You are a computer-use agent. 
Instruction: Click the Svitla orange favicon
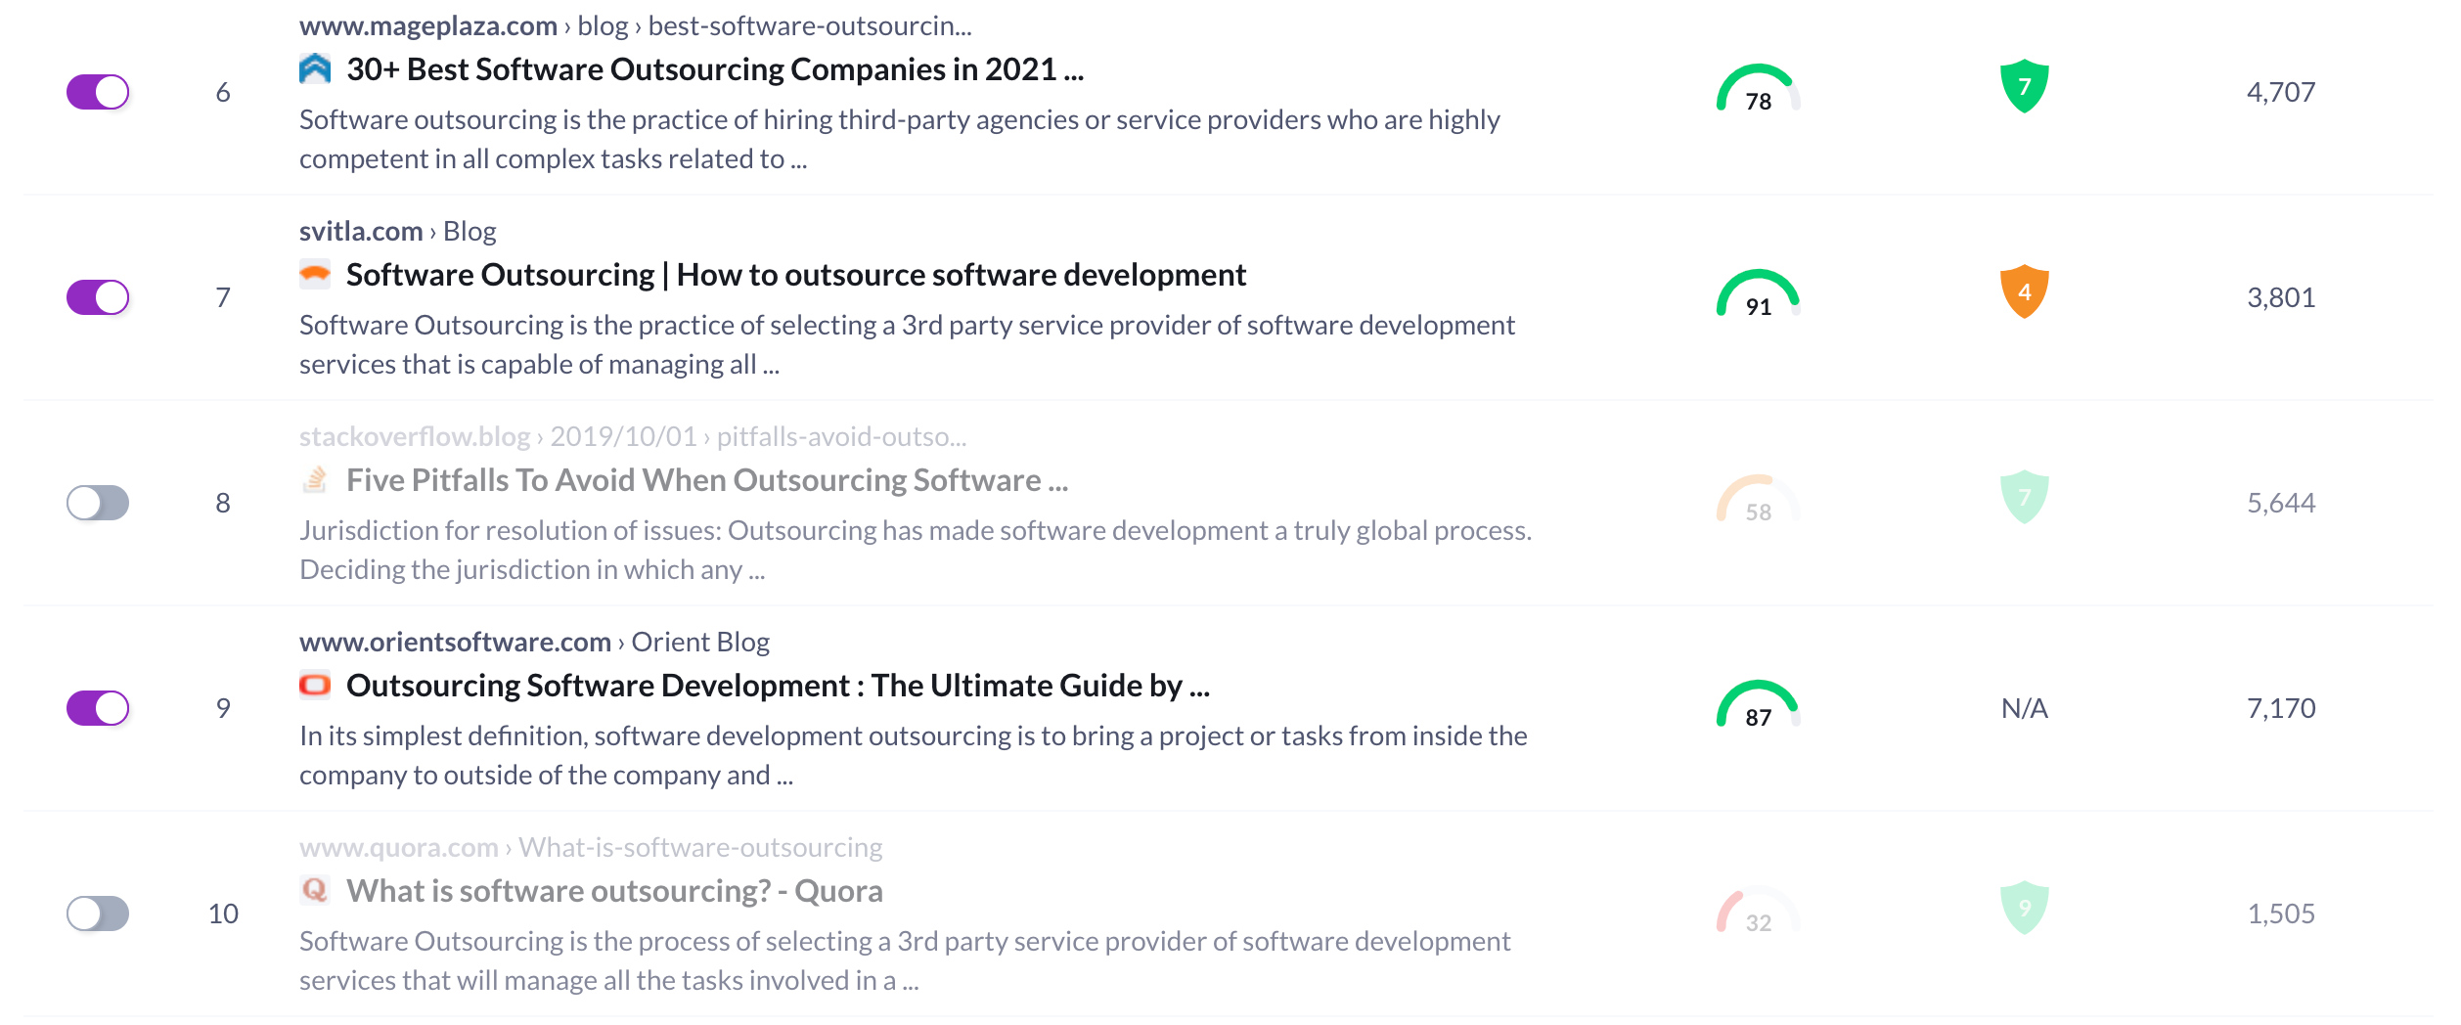click(x=315, y=275)
